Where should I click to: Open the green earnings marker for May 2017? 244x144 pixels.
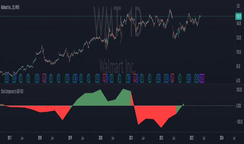point(21,78)
